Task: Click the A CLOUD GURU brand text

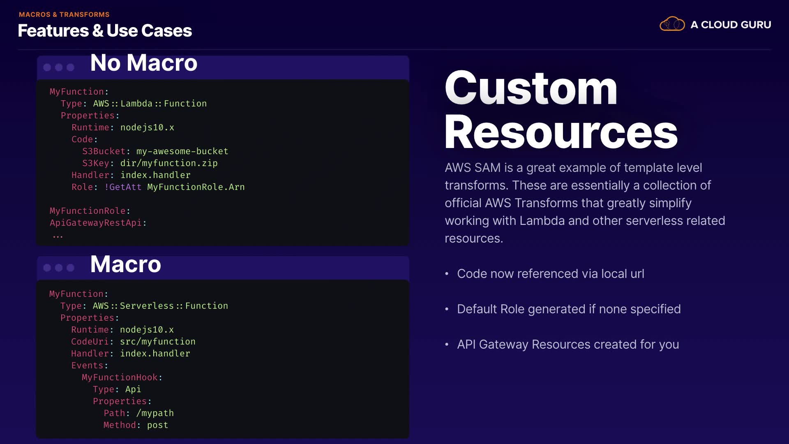Action: pos(730,25)
